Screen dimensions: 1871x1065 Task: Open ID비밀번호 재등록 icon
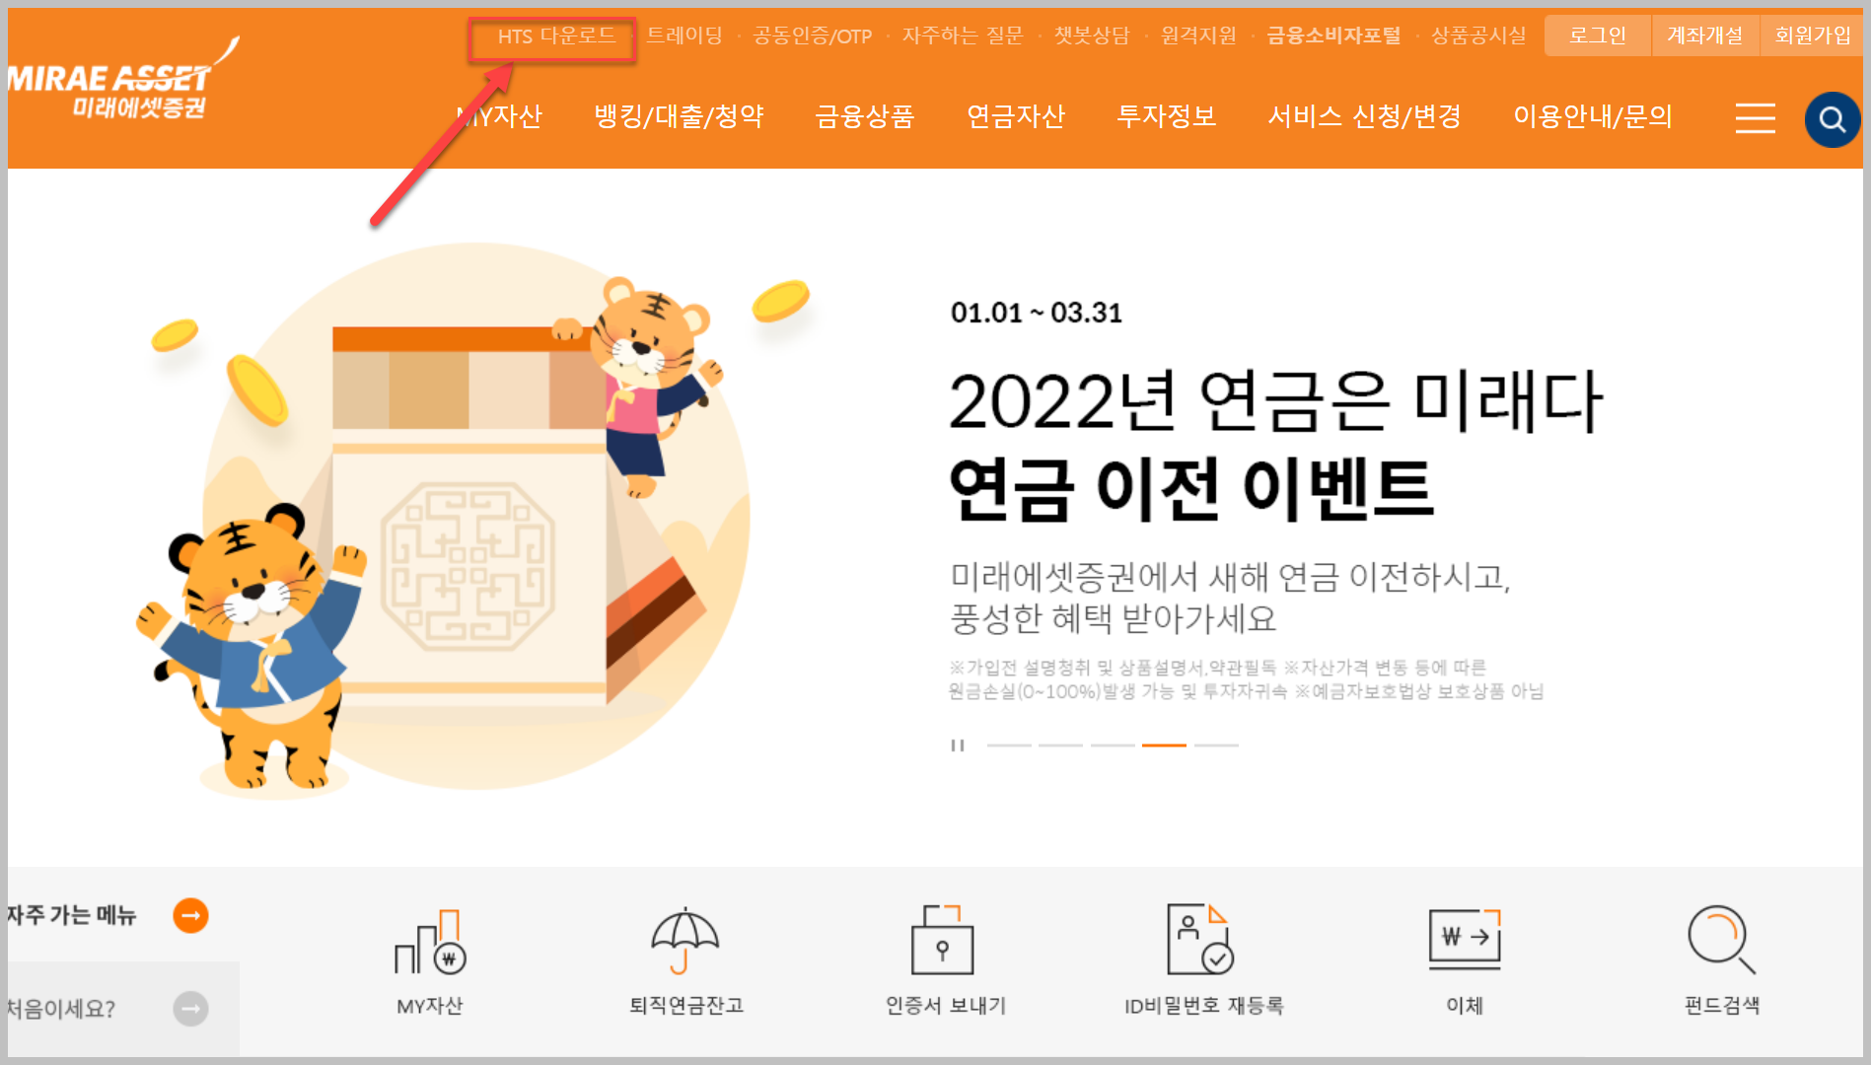click(1200, 939)
